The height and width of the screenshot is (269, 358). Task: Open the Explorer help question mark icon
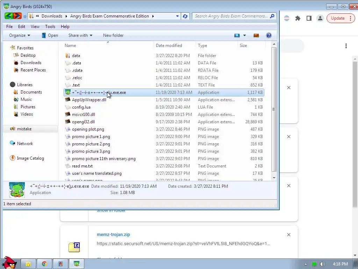tap(269, 35)
